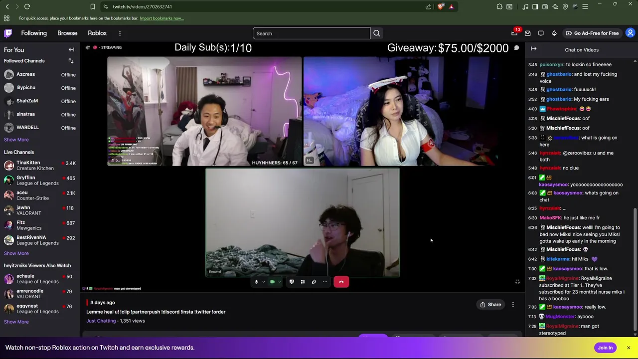Open the BestRivenNA live channel
The height and width of the screenshot is (359, 638).
pyautogui.click(x=40, y=240)
